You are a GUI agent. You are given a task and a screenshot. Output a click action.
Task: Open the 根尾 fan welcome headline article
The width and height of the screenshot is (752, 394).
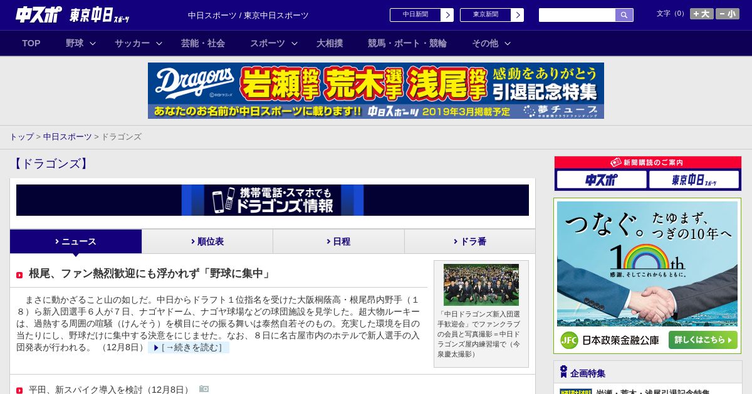pyautogui.click(x=150, y=273)
